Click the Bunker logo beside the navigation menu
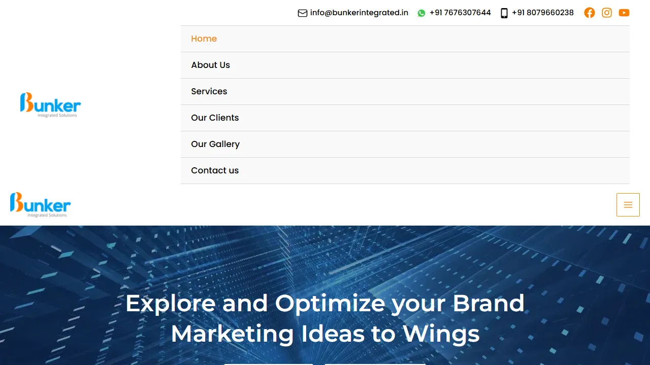The image size is (650, 365). 50,104
